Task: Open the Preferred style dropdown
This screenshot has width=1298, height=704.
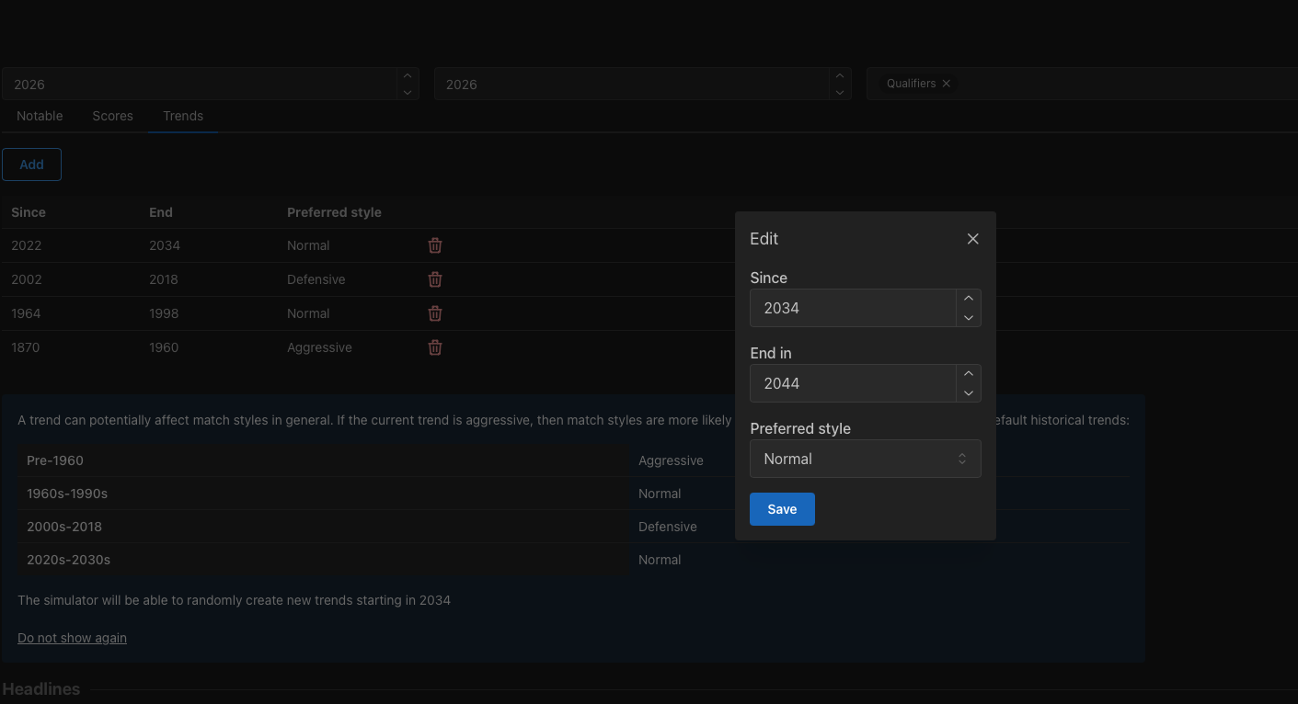Action: coord(866,459)
